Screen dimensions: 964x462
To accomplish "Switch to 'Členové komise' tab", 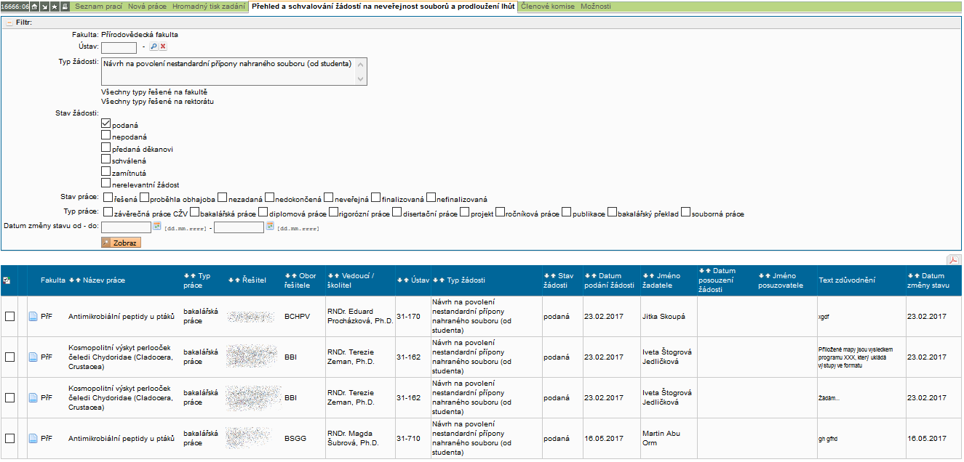I will coord(547,7).
